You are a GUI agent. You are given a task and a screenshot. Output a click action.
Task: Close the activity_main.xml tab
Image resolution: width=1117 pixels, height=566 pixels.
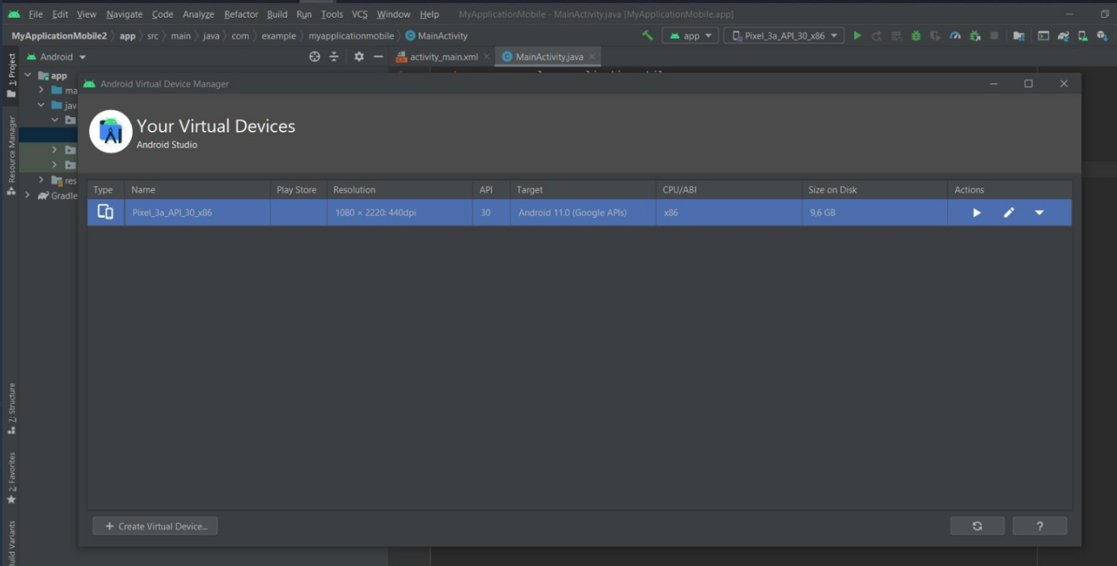pyautogui.click(x=486, y=57)
